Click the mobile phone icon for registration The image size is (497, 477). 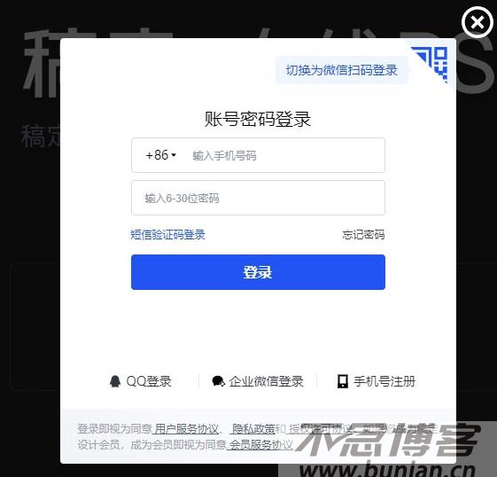pos(343,381)
